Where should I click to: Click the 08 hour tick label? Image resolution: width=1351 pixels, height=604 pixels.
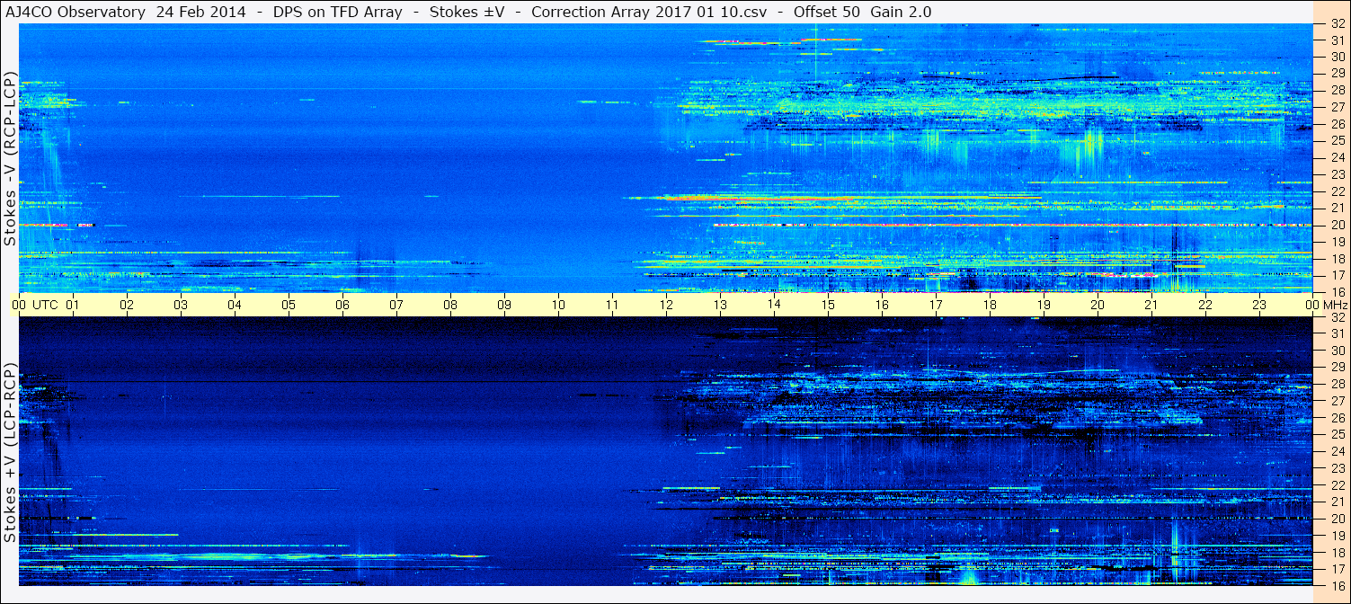(450, 305)
